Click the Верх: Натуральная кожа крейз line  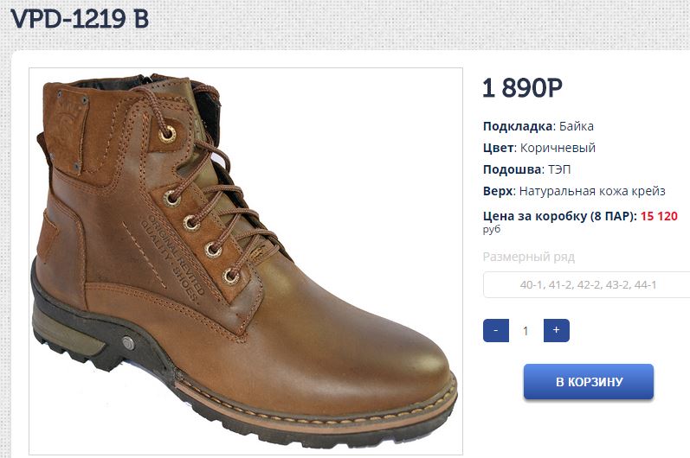pos(573,191)
